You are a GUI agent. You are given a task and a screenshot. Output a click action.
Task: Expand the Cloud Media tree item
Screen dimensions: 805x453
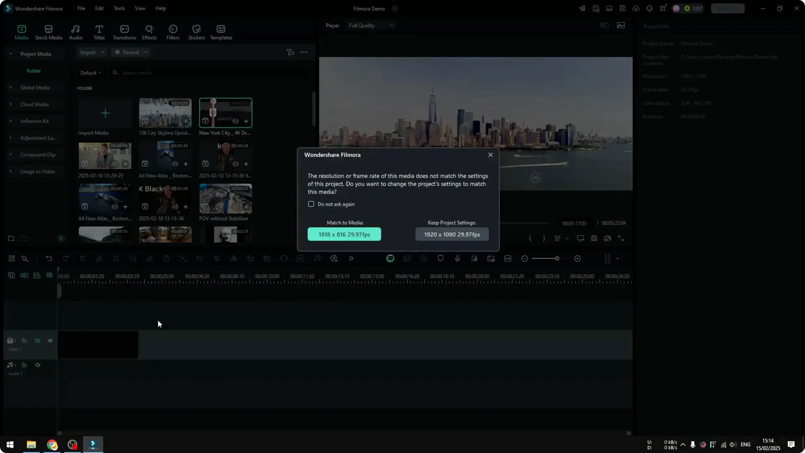point(11,104)
